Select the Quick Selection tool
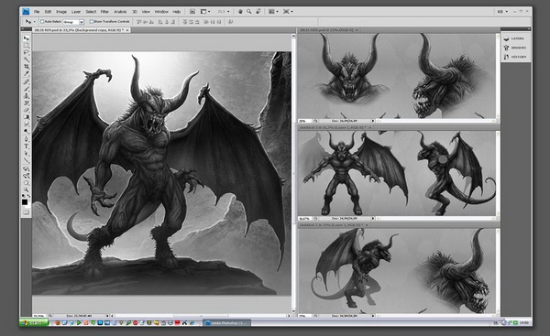The image size is (550, 336). click(26, 60)
